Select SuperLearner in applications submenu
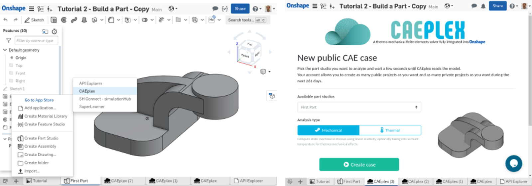The image size is (532, 186). (92, 107)
